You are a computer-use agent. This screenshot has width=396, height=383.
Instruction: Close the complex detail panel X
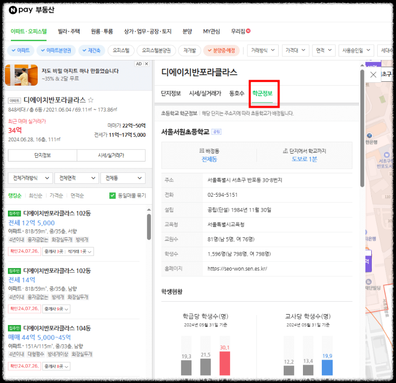(373, 75)
